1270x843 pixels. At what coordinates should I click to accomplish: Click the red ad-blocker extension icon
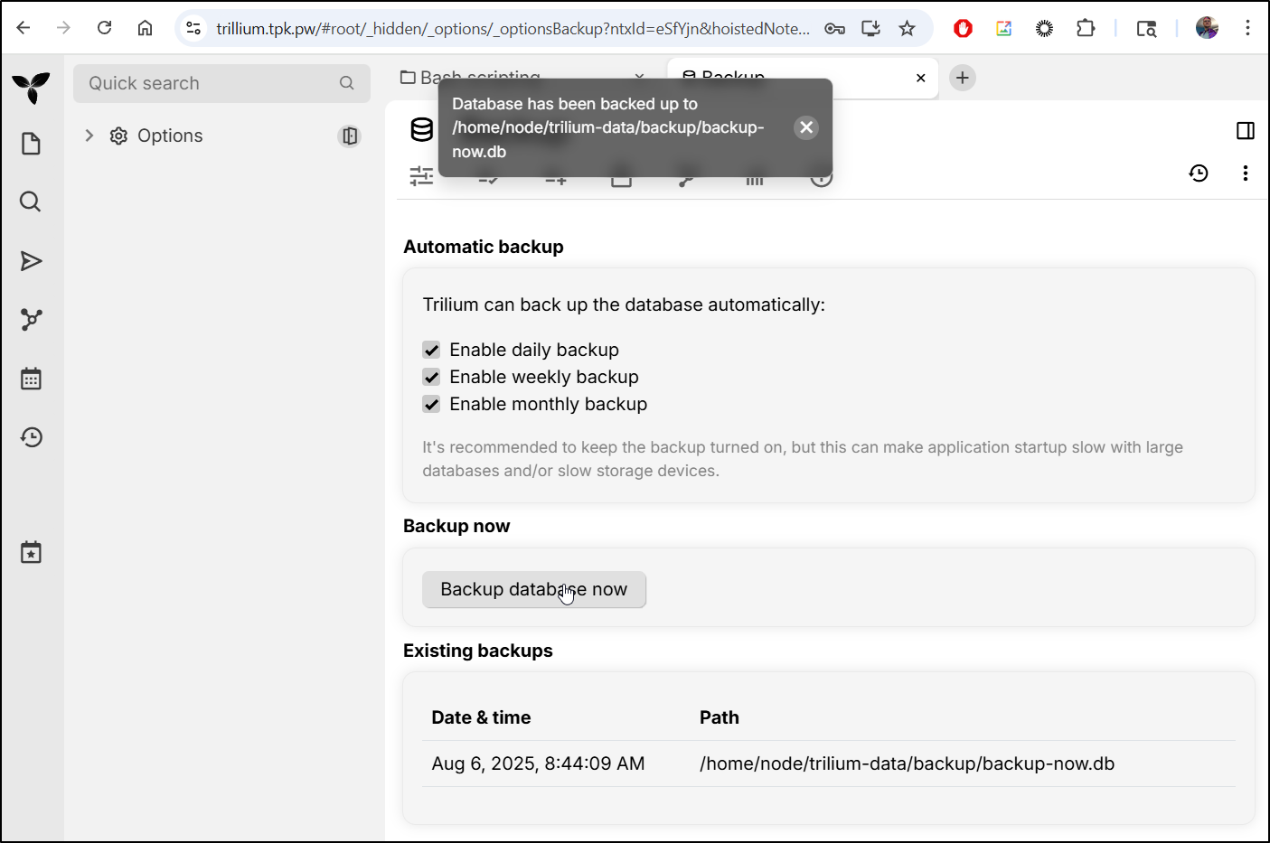coord(963,29)
